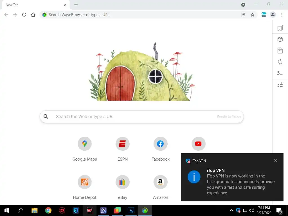Viewport: 288px width, 216px height.
Task: Open the user profile avatar
Action: [273, 15]
